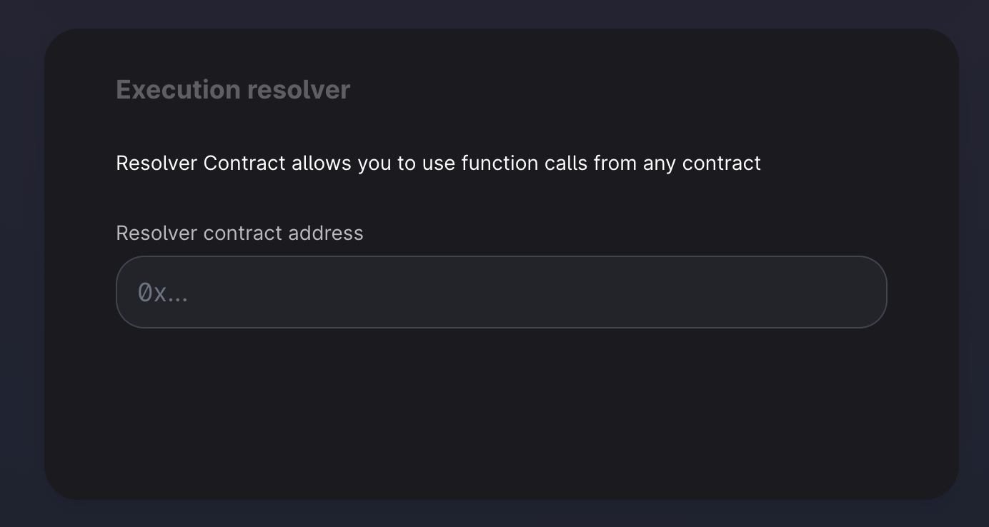Click empty card space right of the heading
Image resolution: width=989 pixels, height=527 pixels.
point(643,90)
